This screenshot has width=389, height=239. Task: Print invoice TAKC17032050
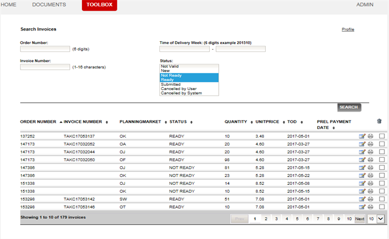point(370,160)
